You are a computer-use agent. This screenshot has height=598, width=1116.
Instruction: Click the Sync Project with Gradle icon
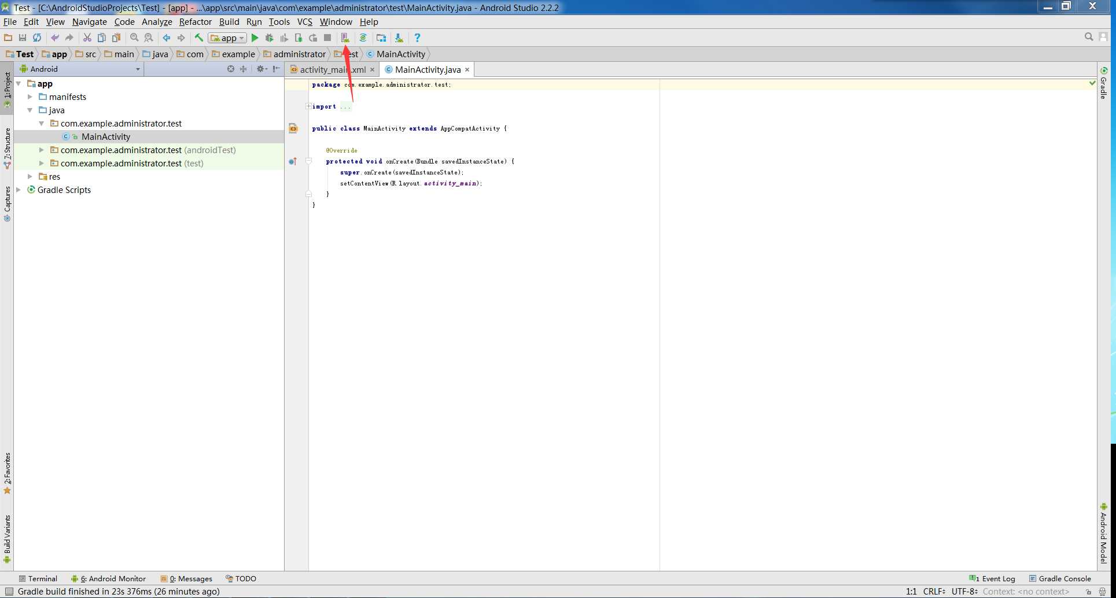[363, 38]
